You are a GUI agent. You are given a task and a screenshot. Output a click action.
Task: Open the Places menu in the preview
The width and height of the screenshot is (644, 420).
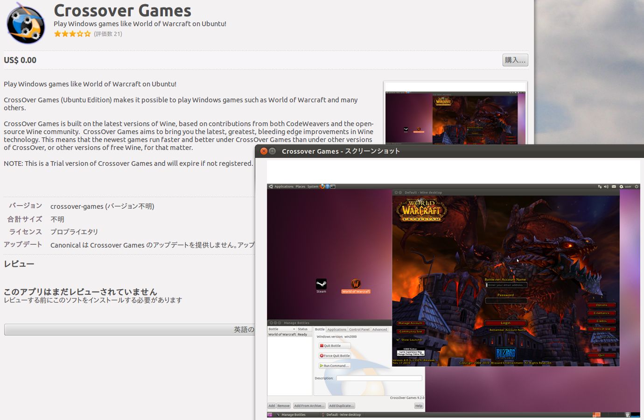(300, 186)
